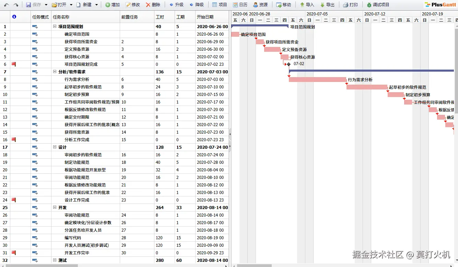Click the 增加 add task button
The image size is (458, 267).
pos(113,5)
